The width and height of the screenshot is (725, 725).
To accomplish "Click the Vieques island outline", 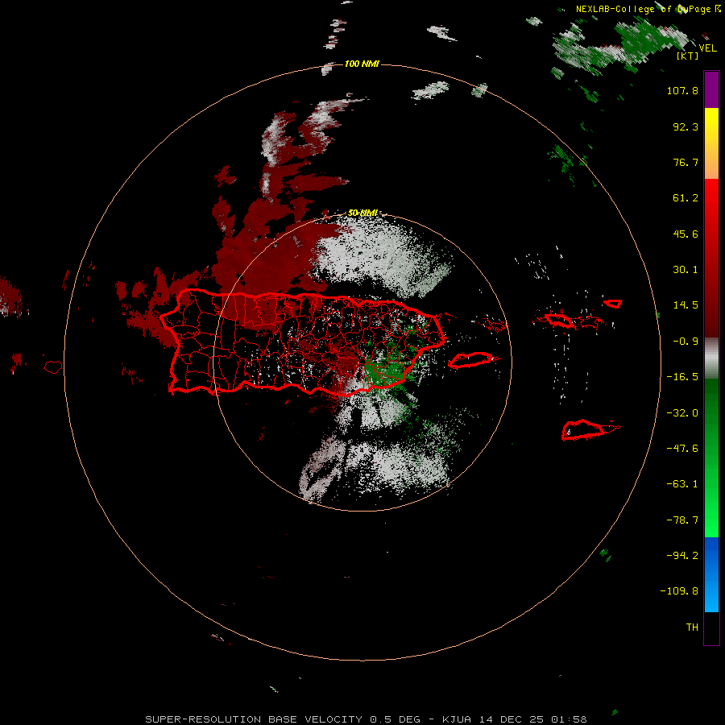I will (470, 360).
